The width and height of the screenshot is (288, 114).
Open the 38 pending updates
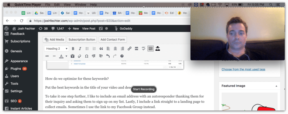(x=43, y=28)
